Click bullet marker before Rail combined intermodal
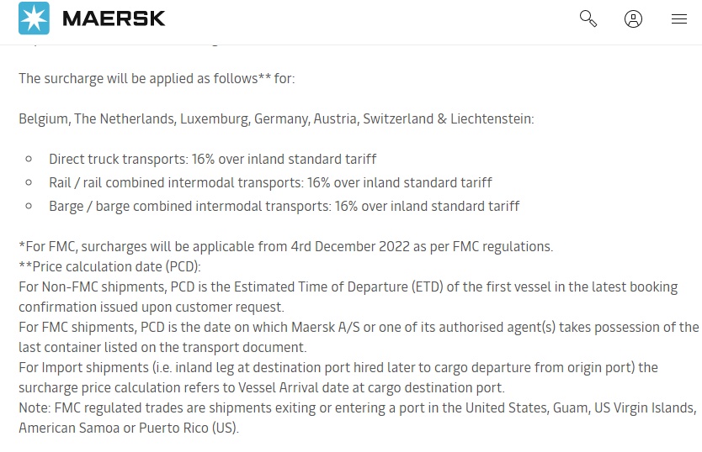Screen dimensions: 702x452 (29, 182)
